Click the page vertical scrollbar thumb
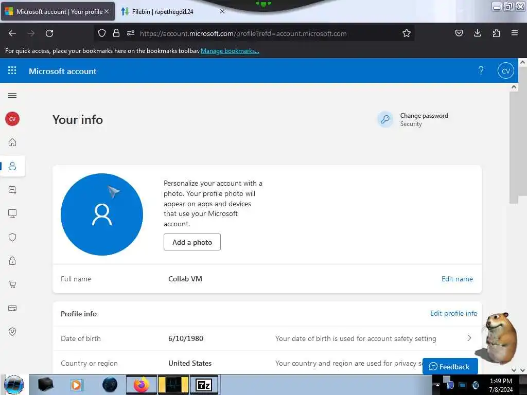527x395 pixels. click(x=514, y=148)
